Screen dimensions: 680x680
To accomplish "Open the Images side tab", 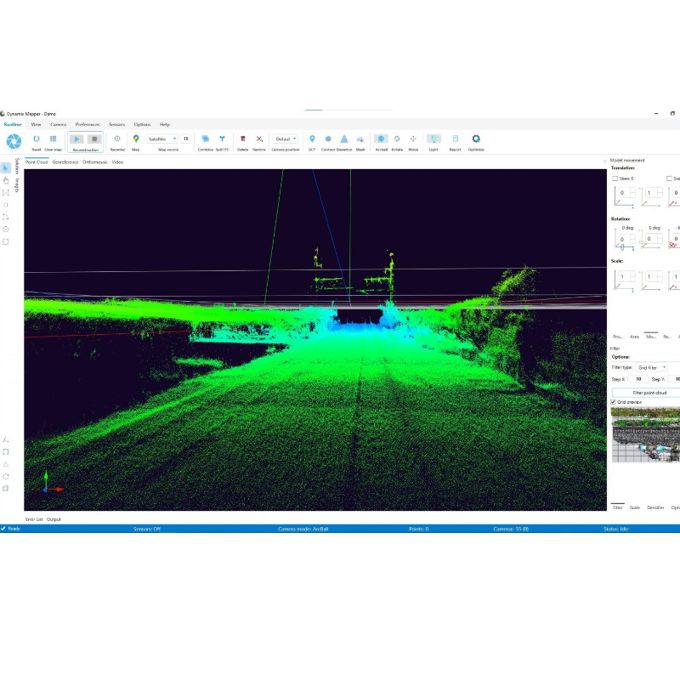I will (17, 185).
